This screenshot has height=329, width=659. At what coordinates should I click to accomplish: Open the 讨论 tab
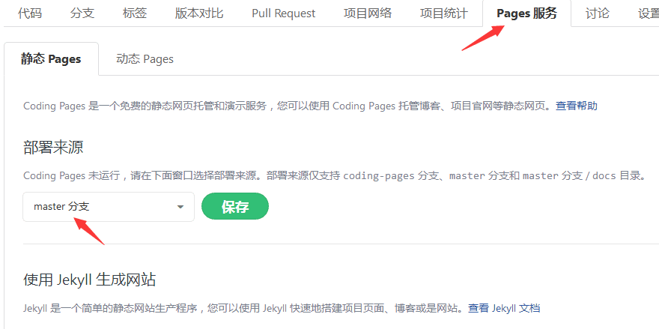pos(598,13)
